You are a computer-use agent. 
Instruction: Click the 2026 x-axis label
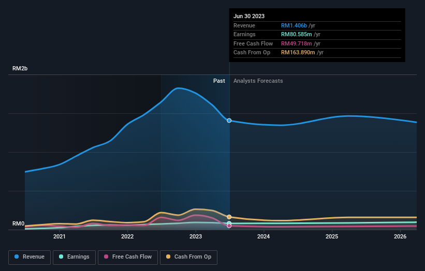[400, 236]
